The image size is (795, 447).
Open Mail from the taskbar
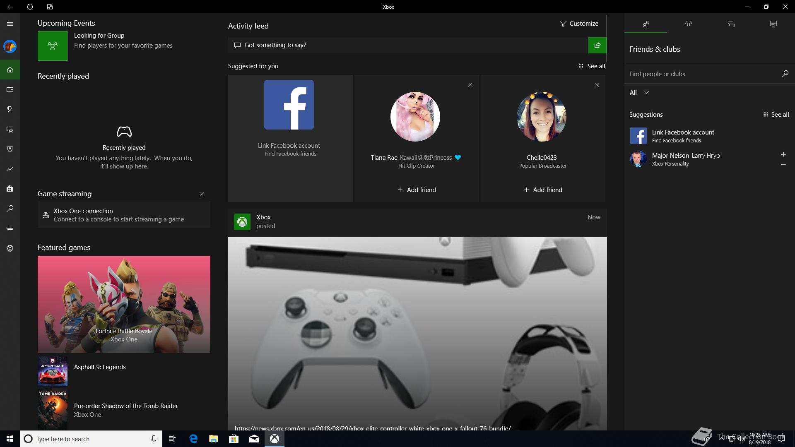pyautogui.click(x=254, y=439)
